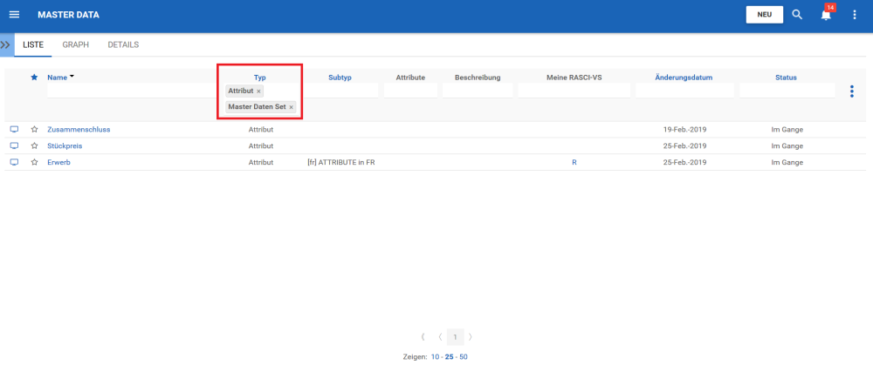Screen dimensions: 873x372
Task: Click the NEU button
Action: tap(765, 15)
